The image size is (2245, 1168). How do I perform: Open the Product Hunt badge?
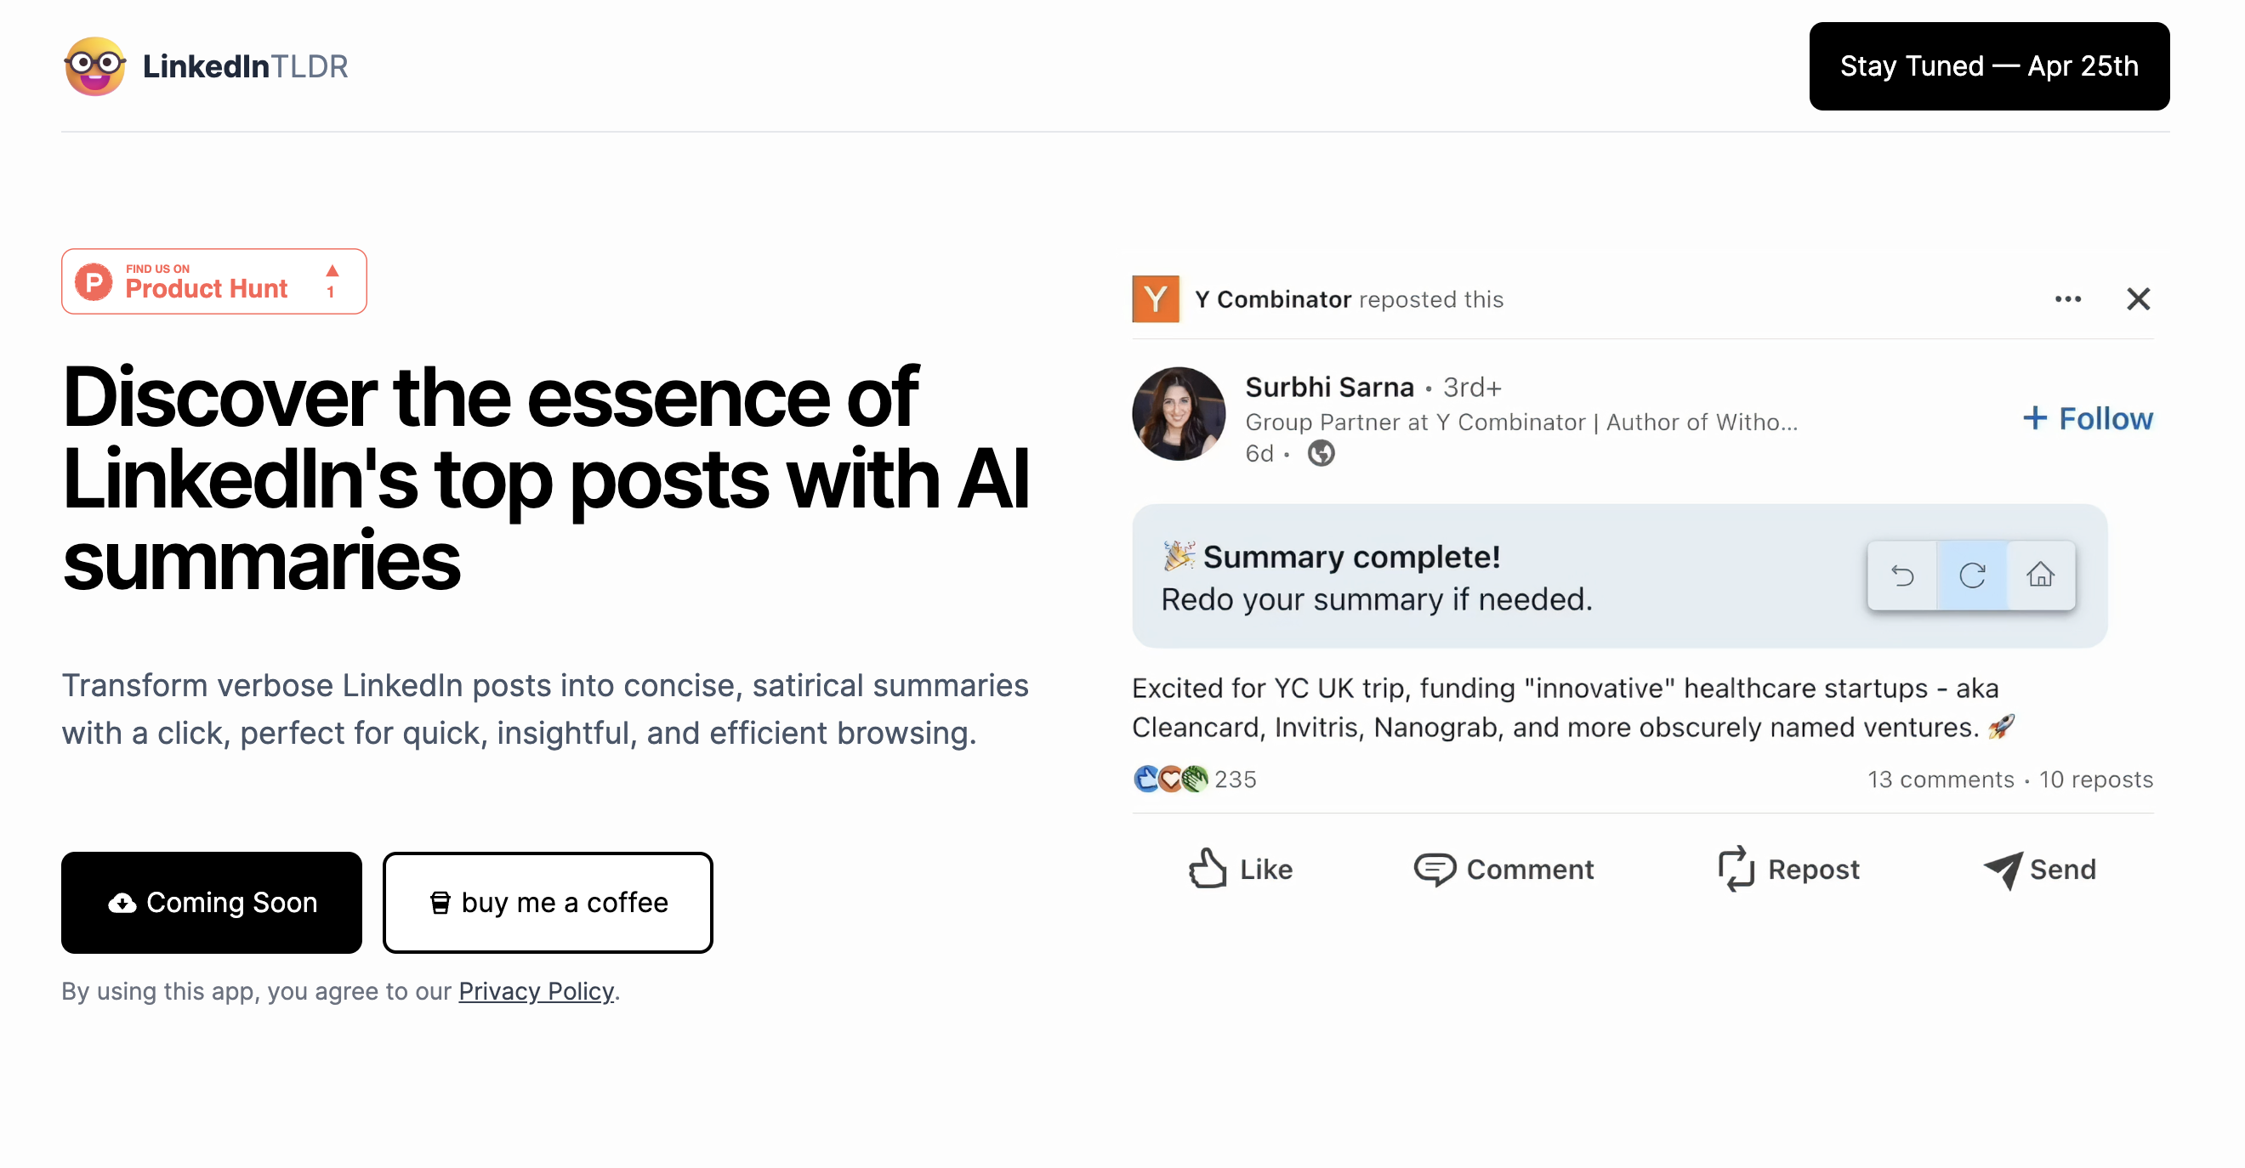point(213,281)
